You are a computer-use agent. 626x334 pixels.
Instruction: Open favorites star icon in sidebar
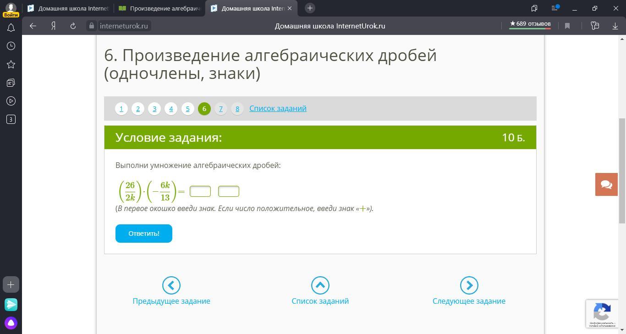(x=11, y=64)
